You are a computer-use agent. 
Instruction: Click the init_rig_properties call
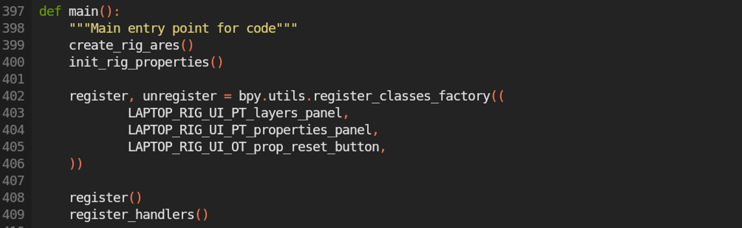click(x=139, y=62)
